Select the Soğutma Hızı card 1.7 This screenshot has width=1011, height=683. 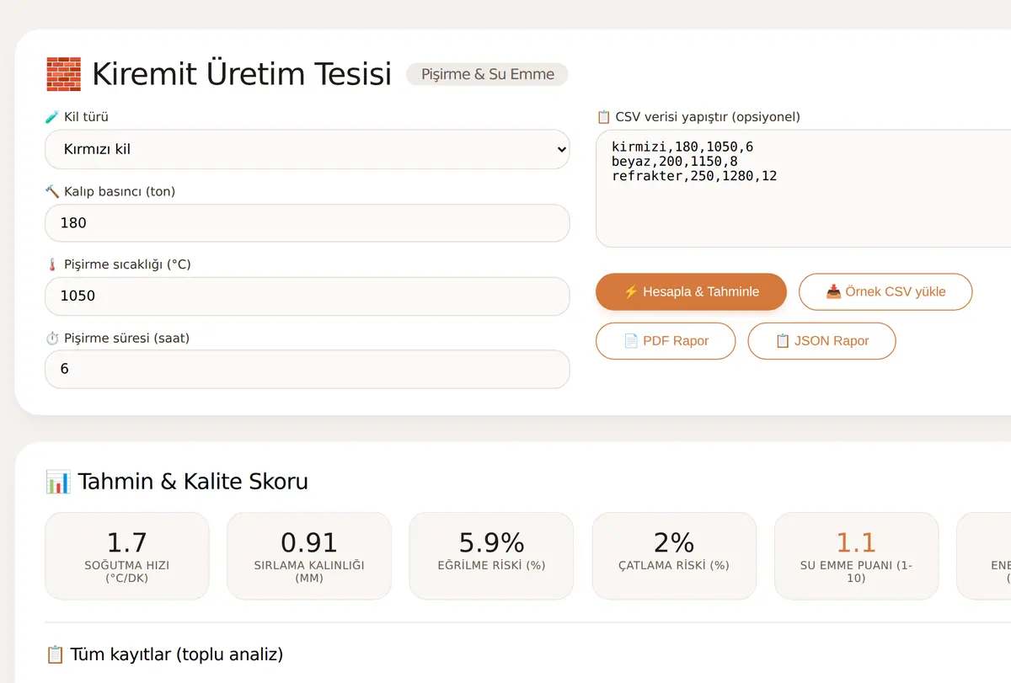[126, 556]
